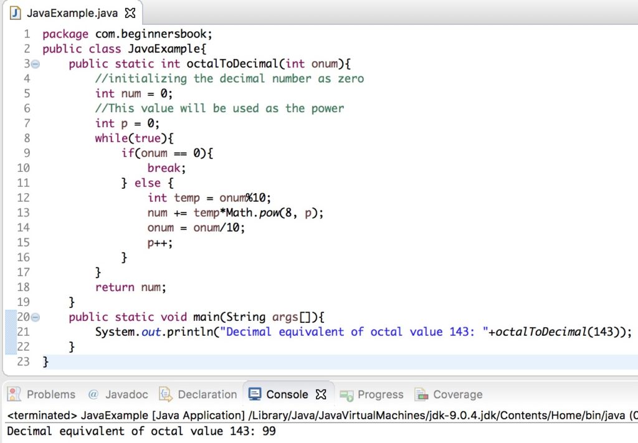This screenshot has height=443, width=638.
Task: Click the System.out.println statement on line 21
Action: 363,332
